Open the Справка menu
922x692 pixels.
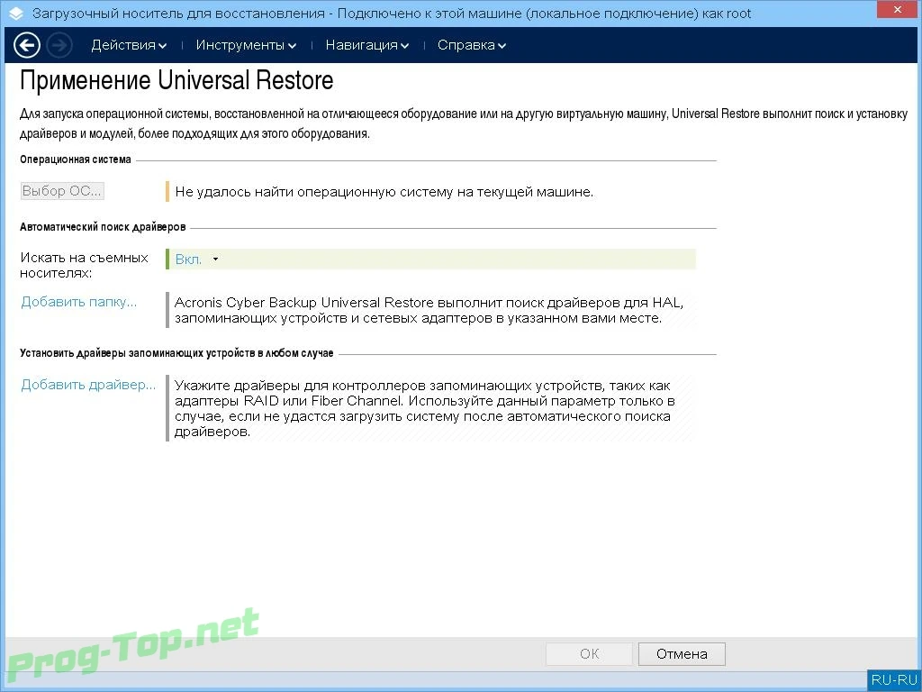[472, 45]
